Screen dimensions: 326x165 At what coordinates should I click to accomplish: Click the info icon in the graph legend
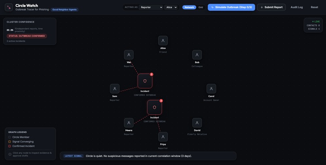pos(10,154)
